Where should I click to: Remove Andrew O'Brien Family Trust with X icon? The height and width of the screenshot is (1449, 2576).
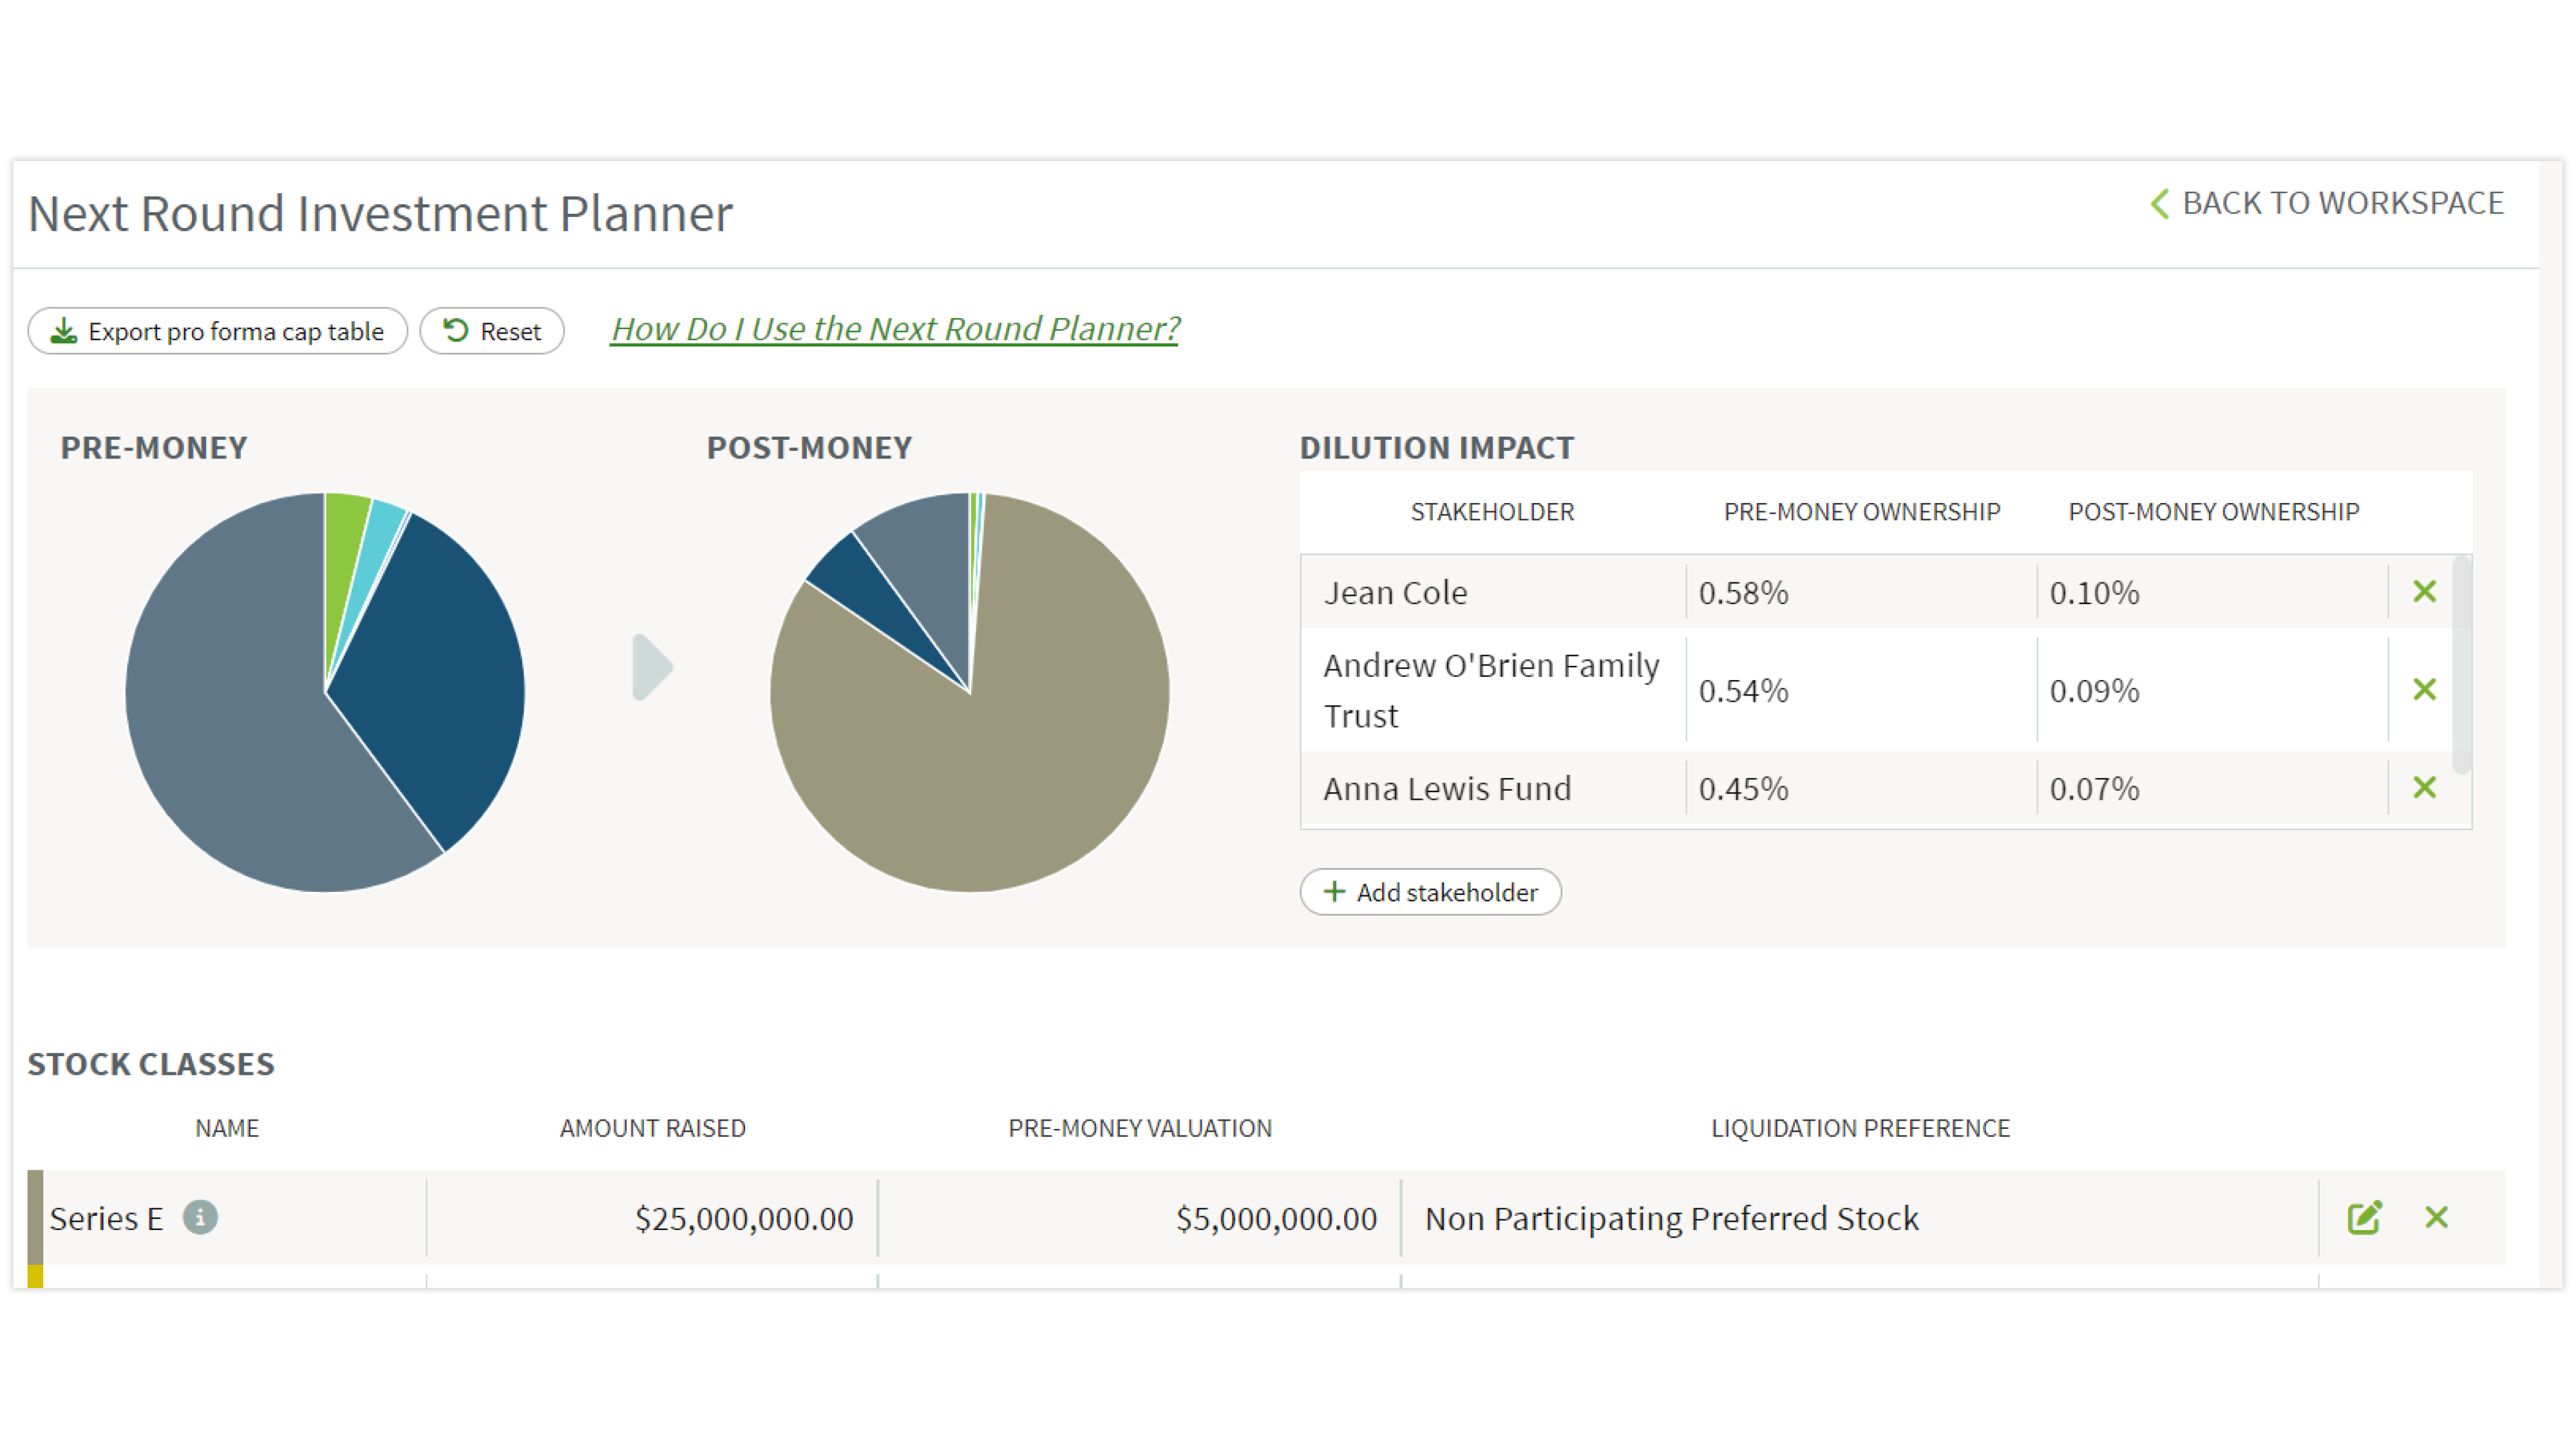[x=2424, y=690]
